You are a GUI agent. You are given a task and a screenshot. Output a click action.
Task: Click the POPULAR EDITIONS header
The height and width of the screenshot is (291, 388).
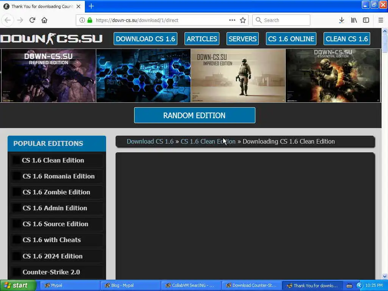pos(57,144)
